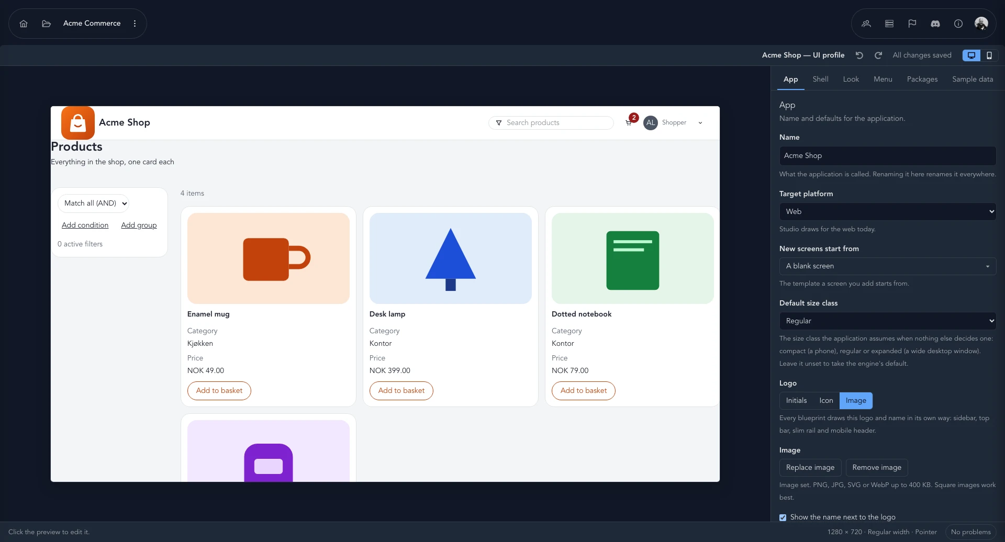The height and width of the screenshot is (542, 1005).
Task: Switch to the Packages tab
Action: [922, 80]
